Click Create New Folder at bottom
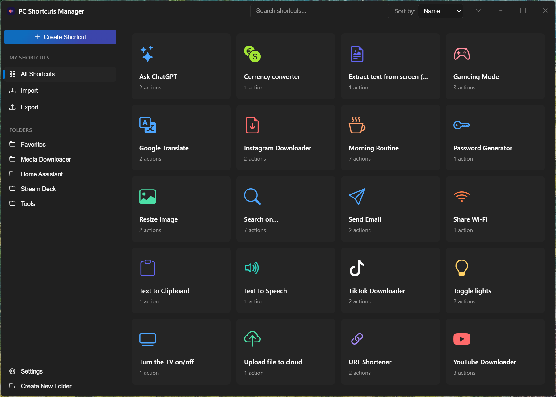The width and height of the screenshot is (556, 397). click(46, 386)
